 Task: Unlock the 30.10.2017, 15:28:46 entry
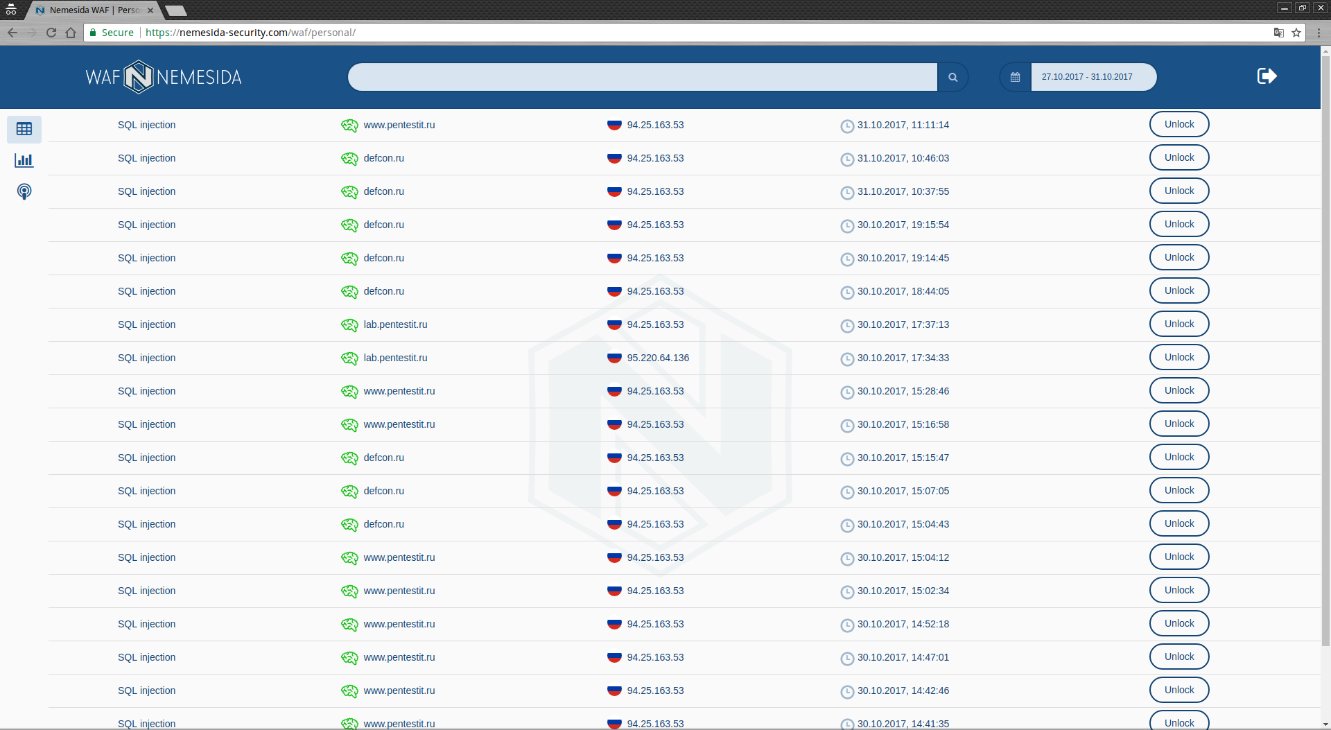click(1179, 390)
